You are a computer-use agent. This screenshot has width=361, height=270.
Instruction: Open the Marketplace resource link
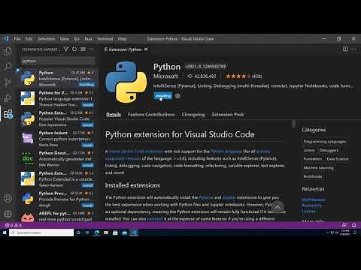coord(314,199)
